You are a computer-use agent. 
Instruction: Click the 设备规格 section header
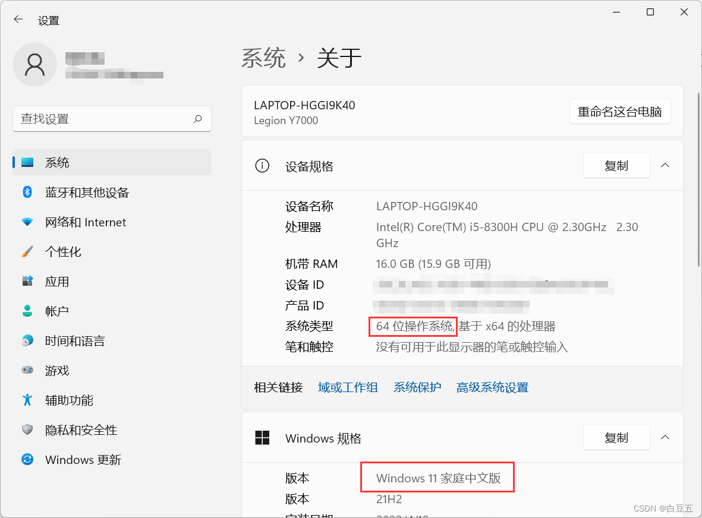coord(462,166)
